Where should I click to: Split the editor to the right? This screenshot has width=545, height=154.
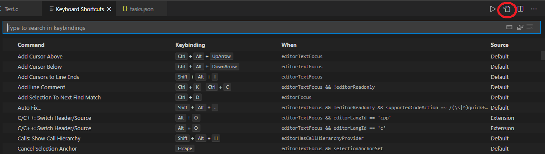[521, 9]
